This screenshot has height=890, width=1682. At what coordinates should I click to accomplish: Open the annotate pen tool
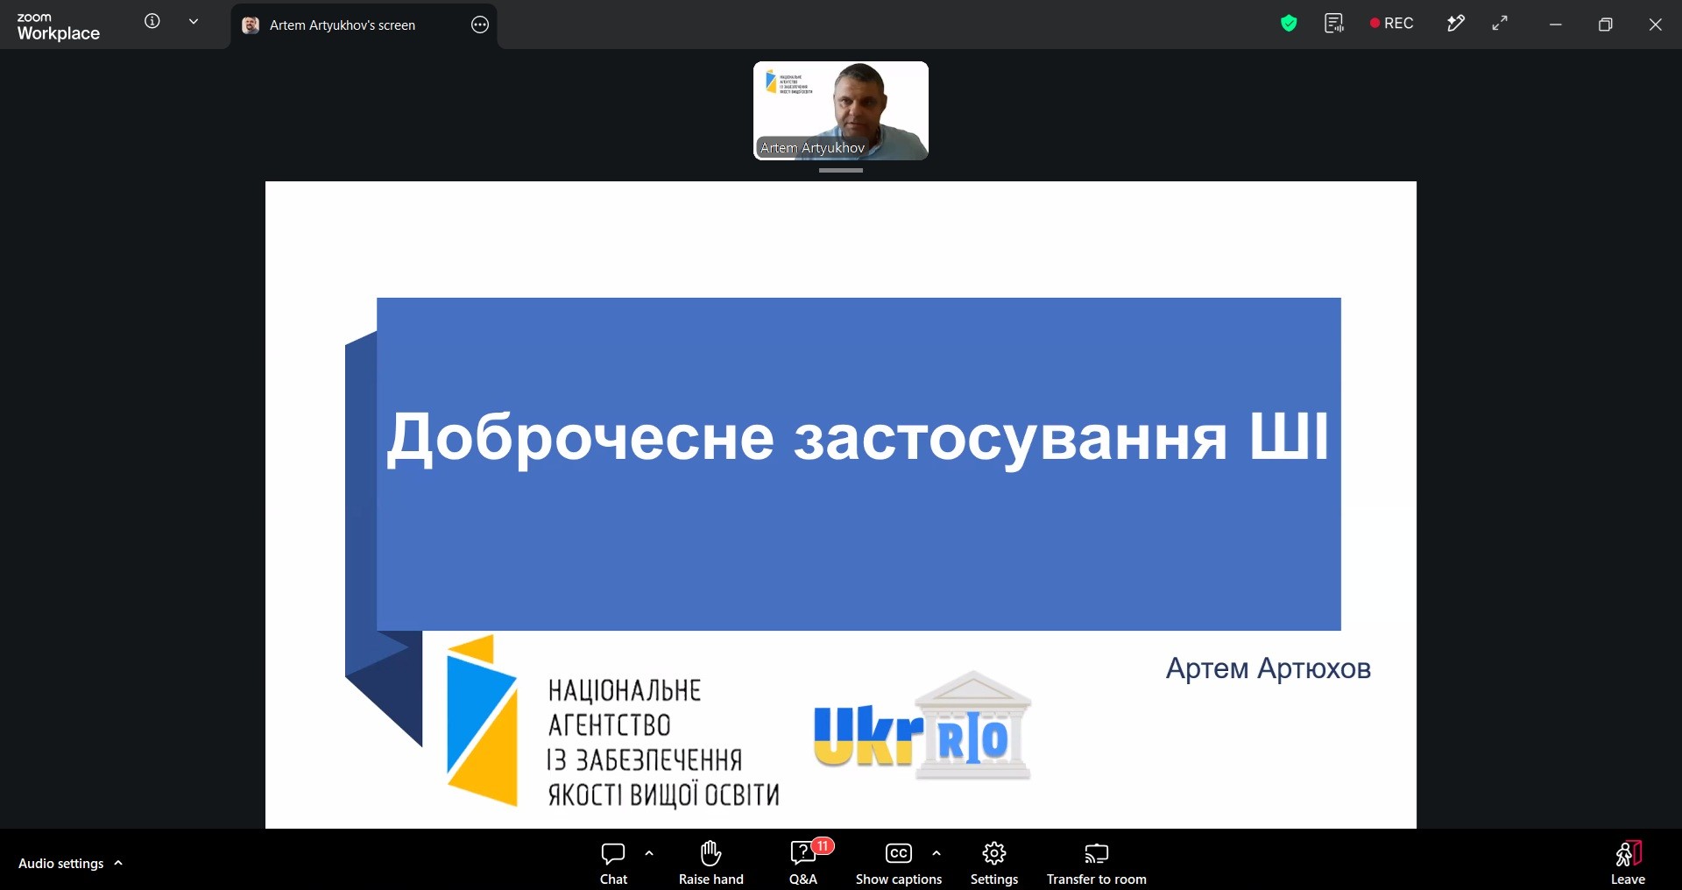tap(1455, 24)
